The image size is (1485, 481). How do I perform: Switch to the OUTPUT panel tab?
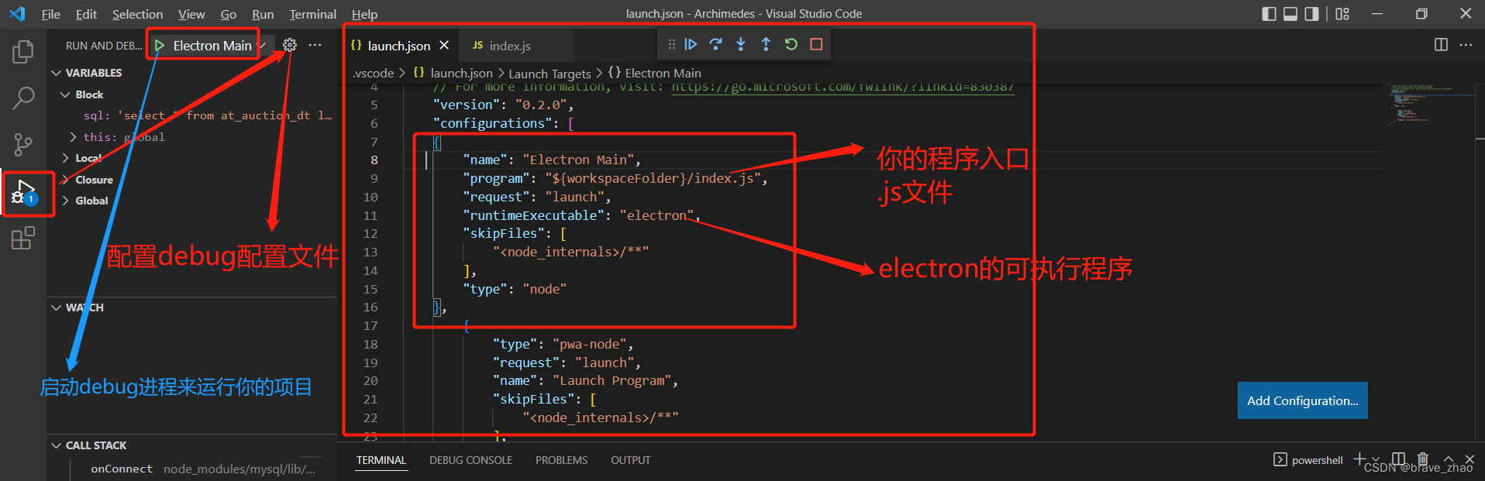coord(630,460)
